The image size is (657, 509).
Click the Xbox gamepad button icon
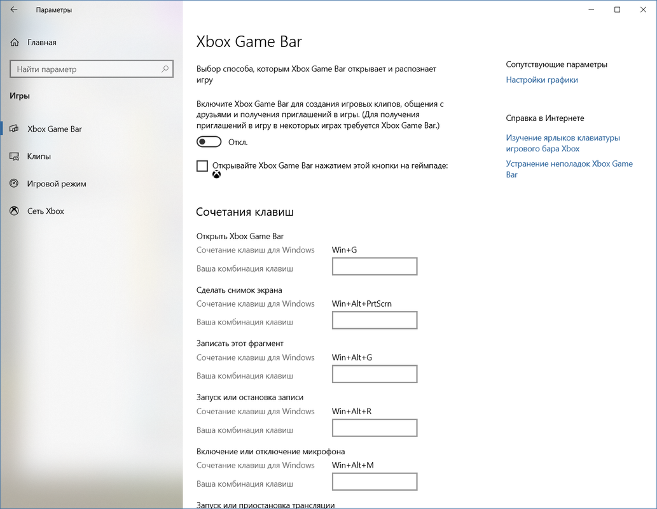point(216,174)
